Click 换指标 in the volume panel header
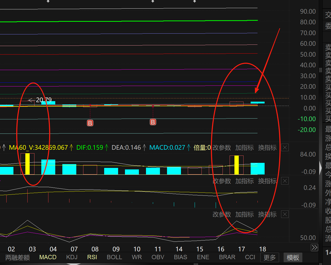This screenshot has width=331, height=265. (267, 148)
